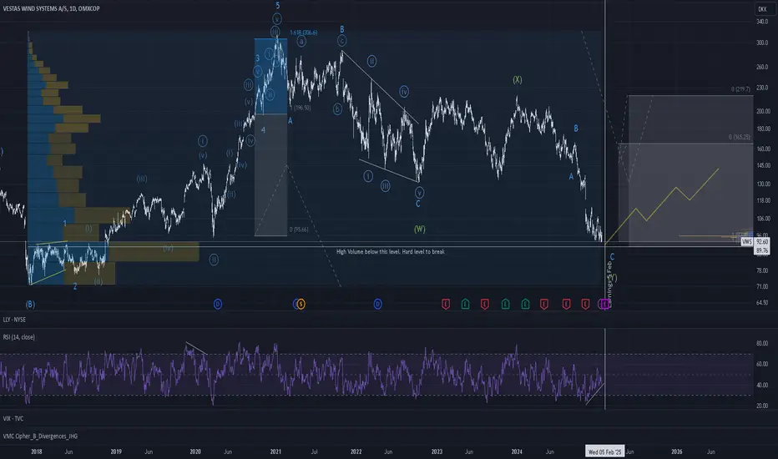Open the red earnings marker near Jun 2024
Screen dimensions: 778x459
tap(566, 304)
